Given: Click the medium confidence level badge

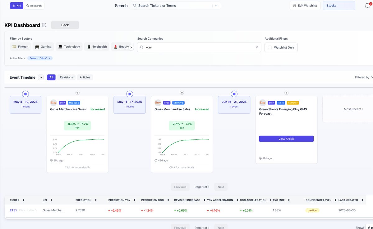Looking at the screenshot, I should [x=312, y=210].
